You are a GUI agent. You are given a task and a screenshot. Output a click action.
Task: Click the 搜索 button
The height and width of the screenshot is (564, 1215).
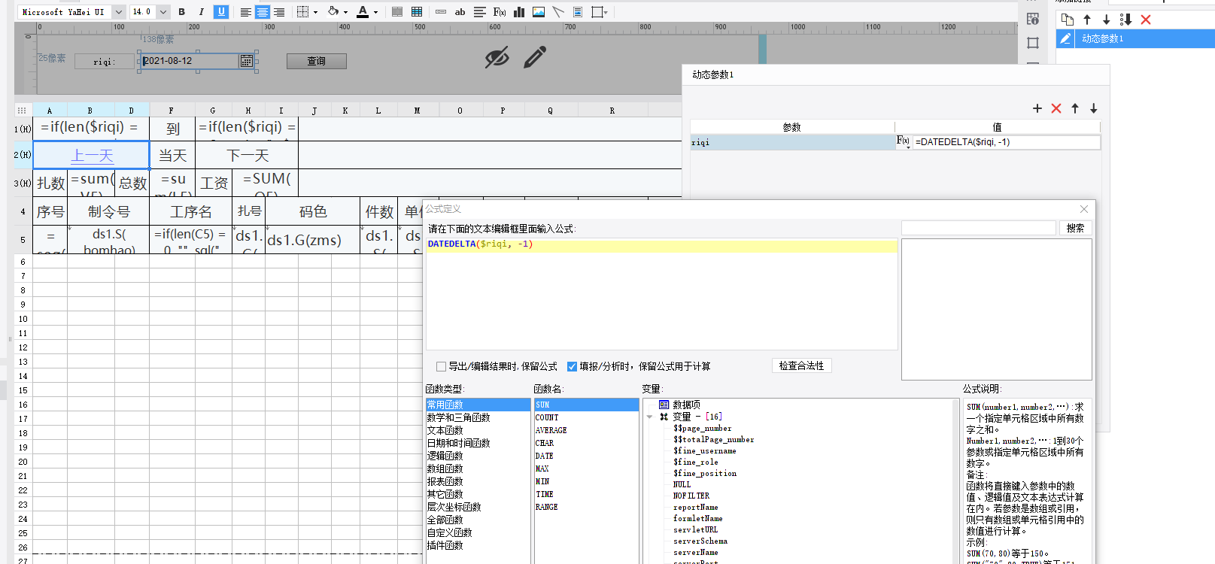1075,228
